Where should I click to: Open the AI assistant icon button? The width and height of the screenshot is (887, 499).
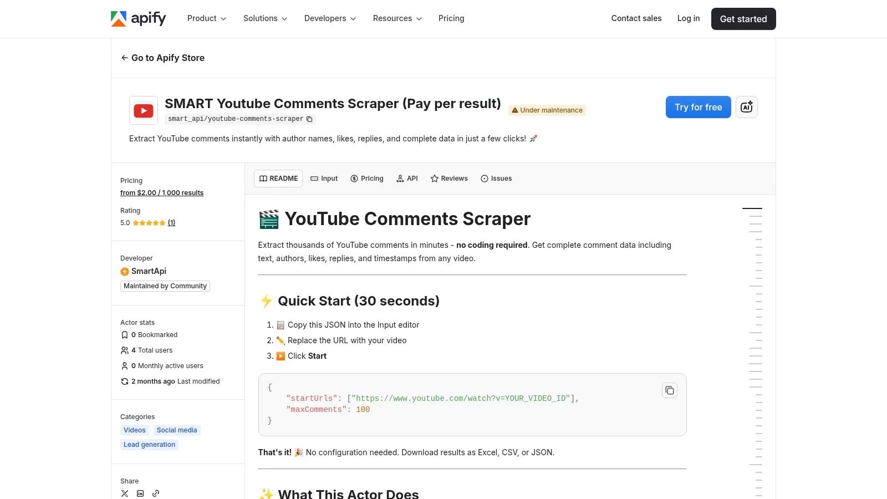coord(746,107)
